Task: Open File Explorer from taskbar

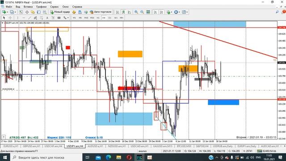Action: point(119,157)
